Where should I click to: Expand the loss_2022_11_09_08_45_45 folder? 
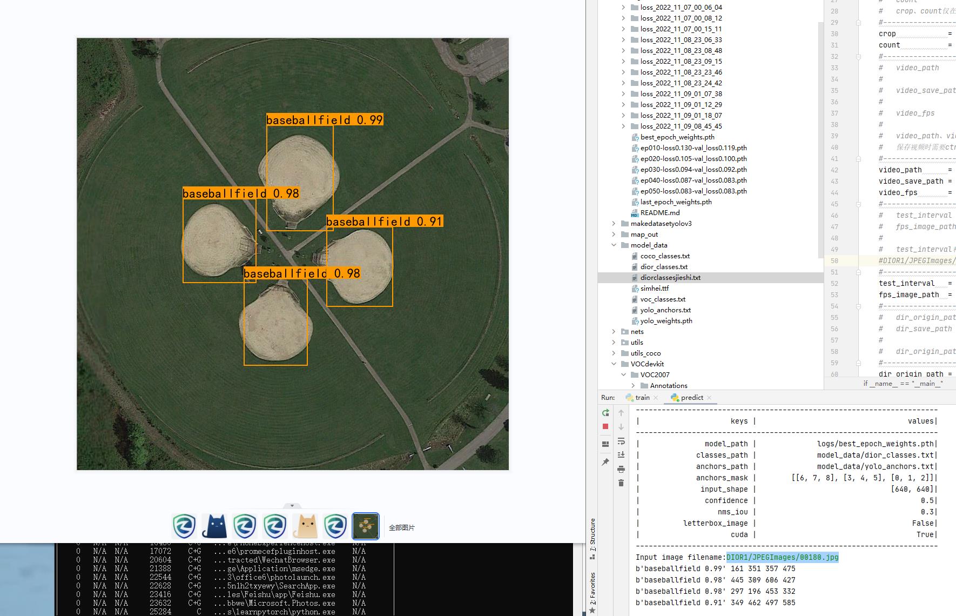[x=623, y=126]
